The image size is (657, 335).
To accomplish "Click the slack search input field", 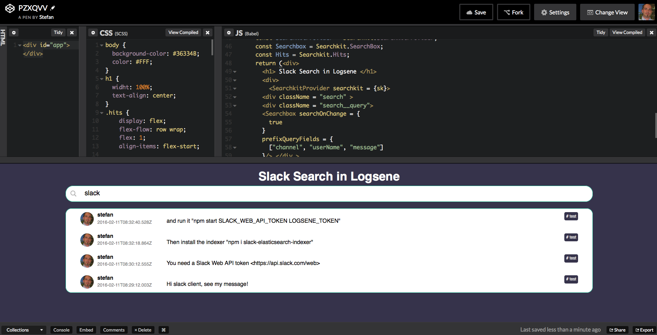I will coord(329,194).
